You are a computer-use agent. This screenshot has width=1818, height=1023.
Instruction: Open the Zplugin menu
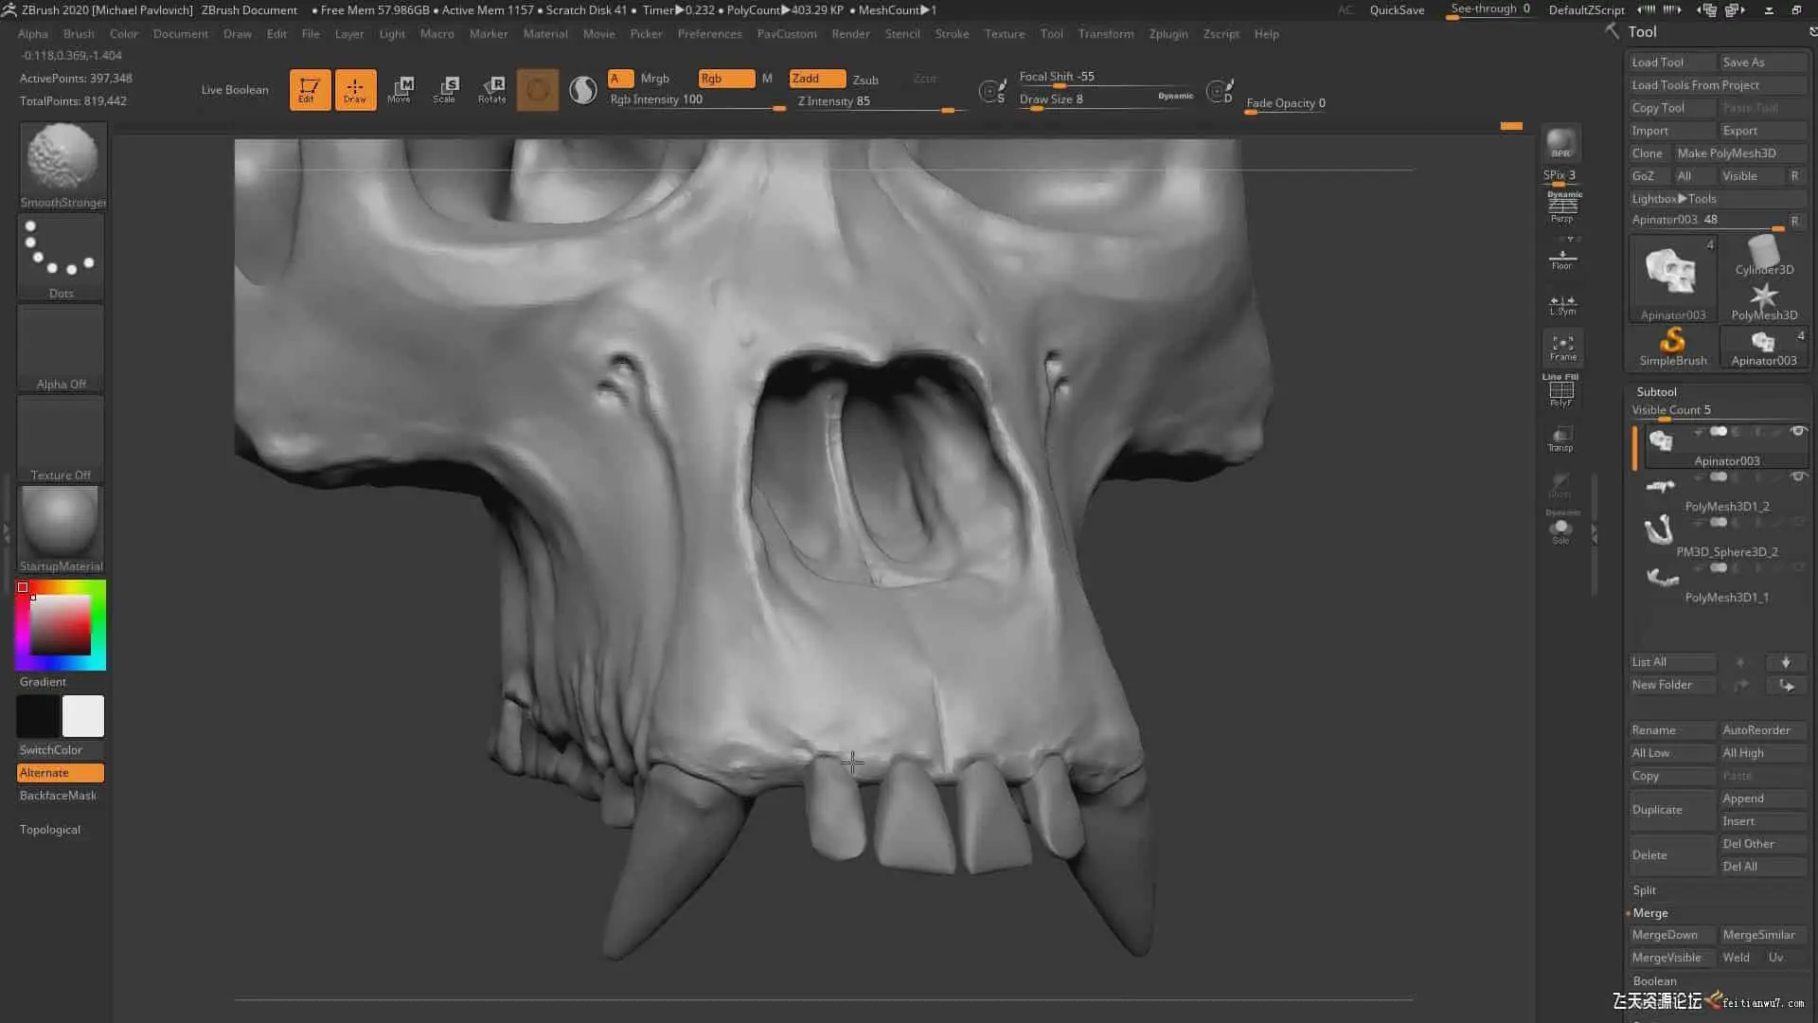coord(1167,34)
